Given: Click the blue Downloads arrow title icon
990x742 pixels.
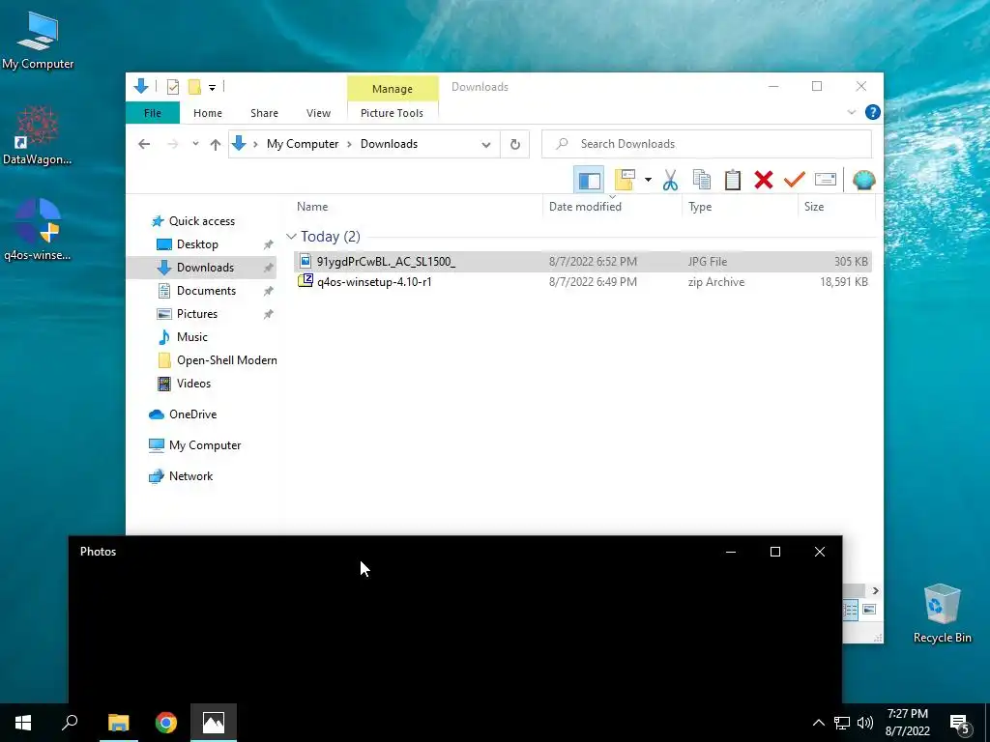Looking at the screenshot, I should pos(141,86).
